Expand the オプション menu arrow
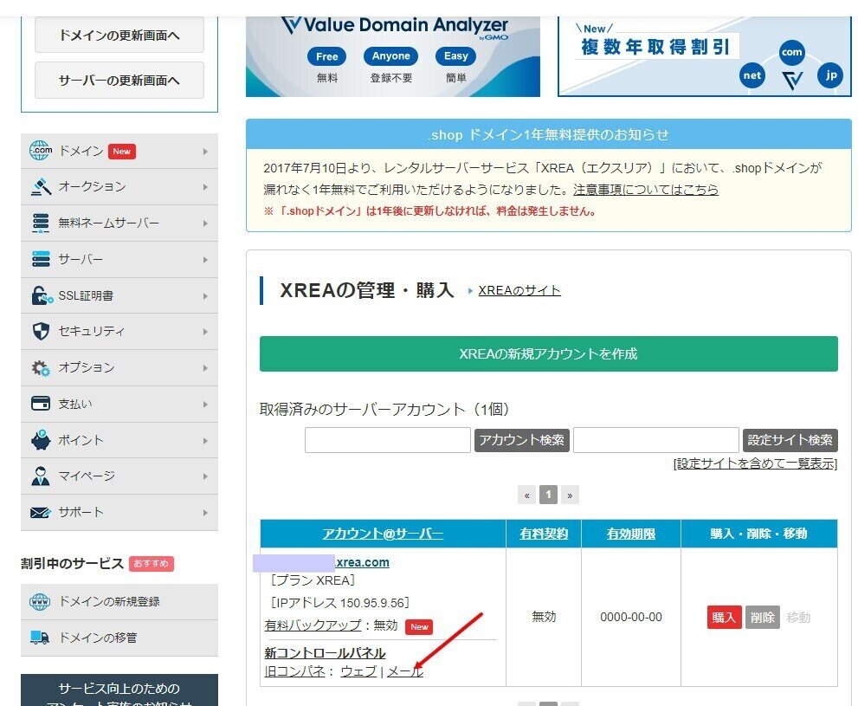 [205, 368]
